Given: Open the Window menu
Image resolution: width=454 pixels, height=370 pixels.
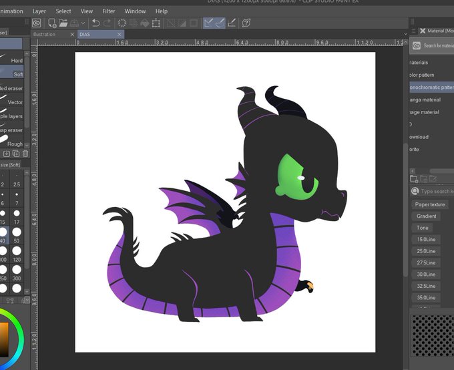Looking at the screenshot, I should pos(136,11).
